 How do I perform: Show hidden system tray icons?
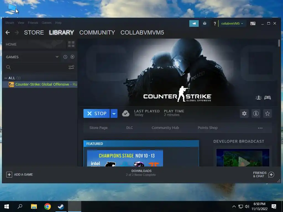(x=234, y=206)
